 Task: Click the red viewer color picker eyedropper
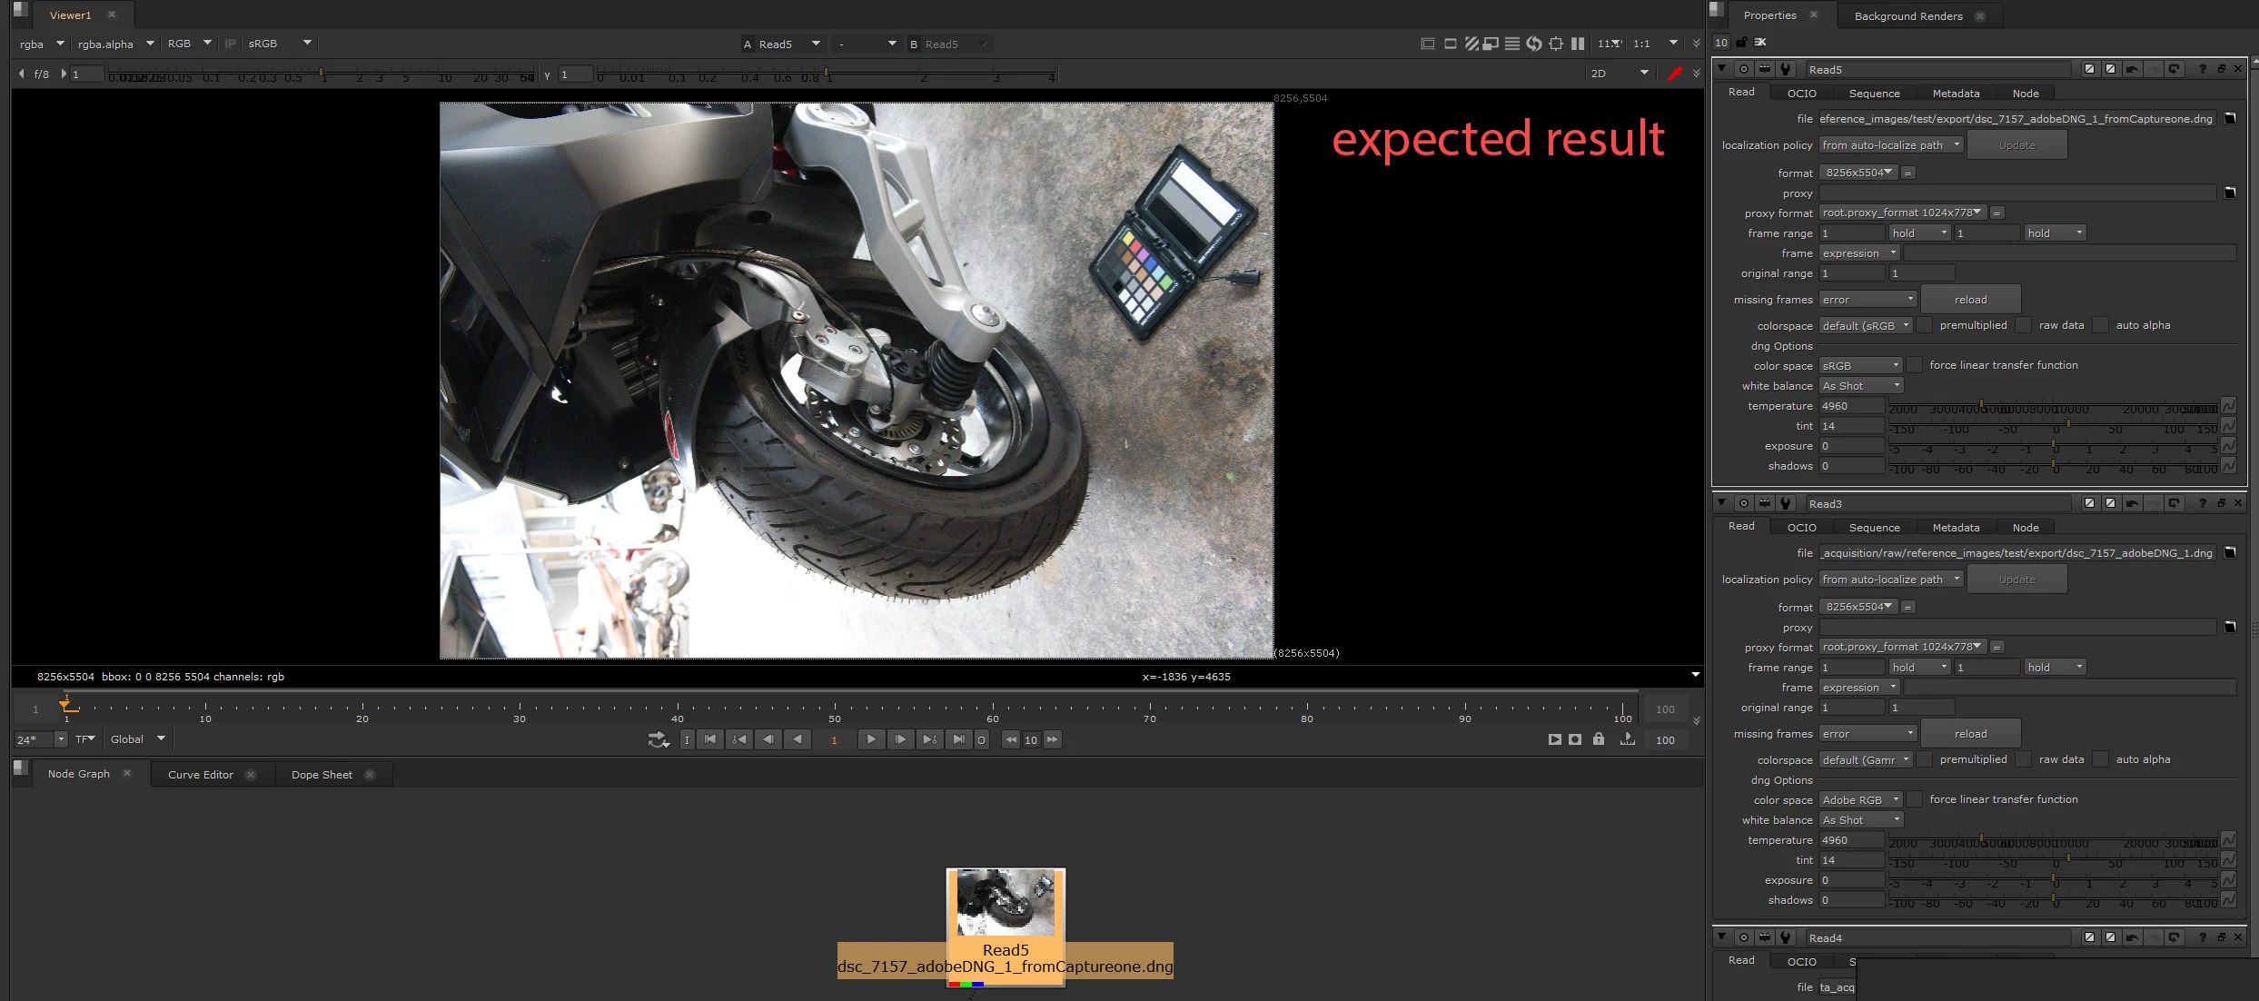coord(1674,74)
